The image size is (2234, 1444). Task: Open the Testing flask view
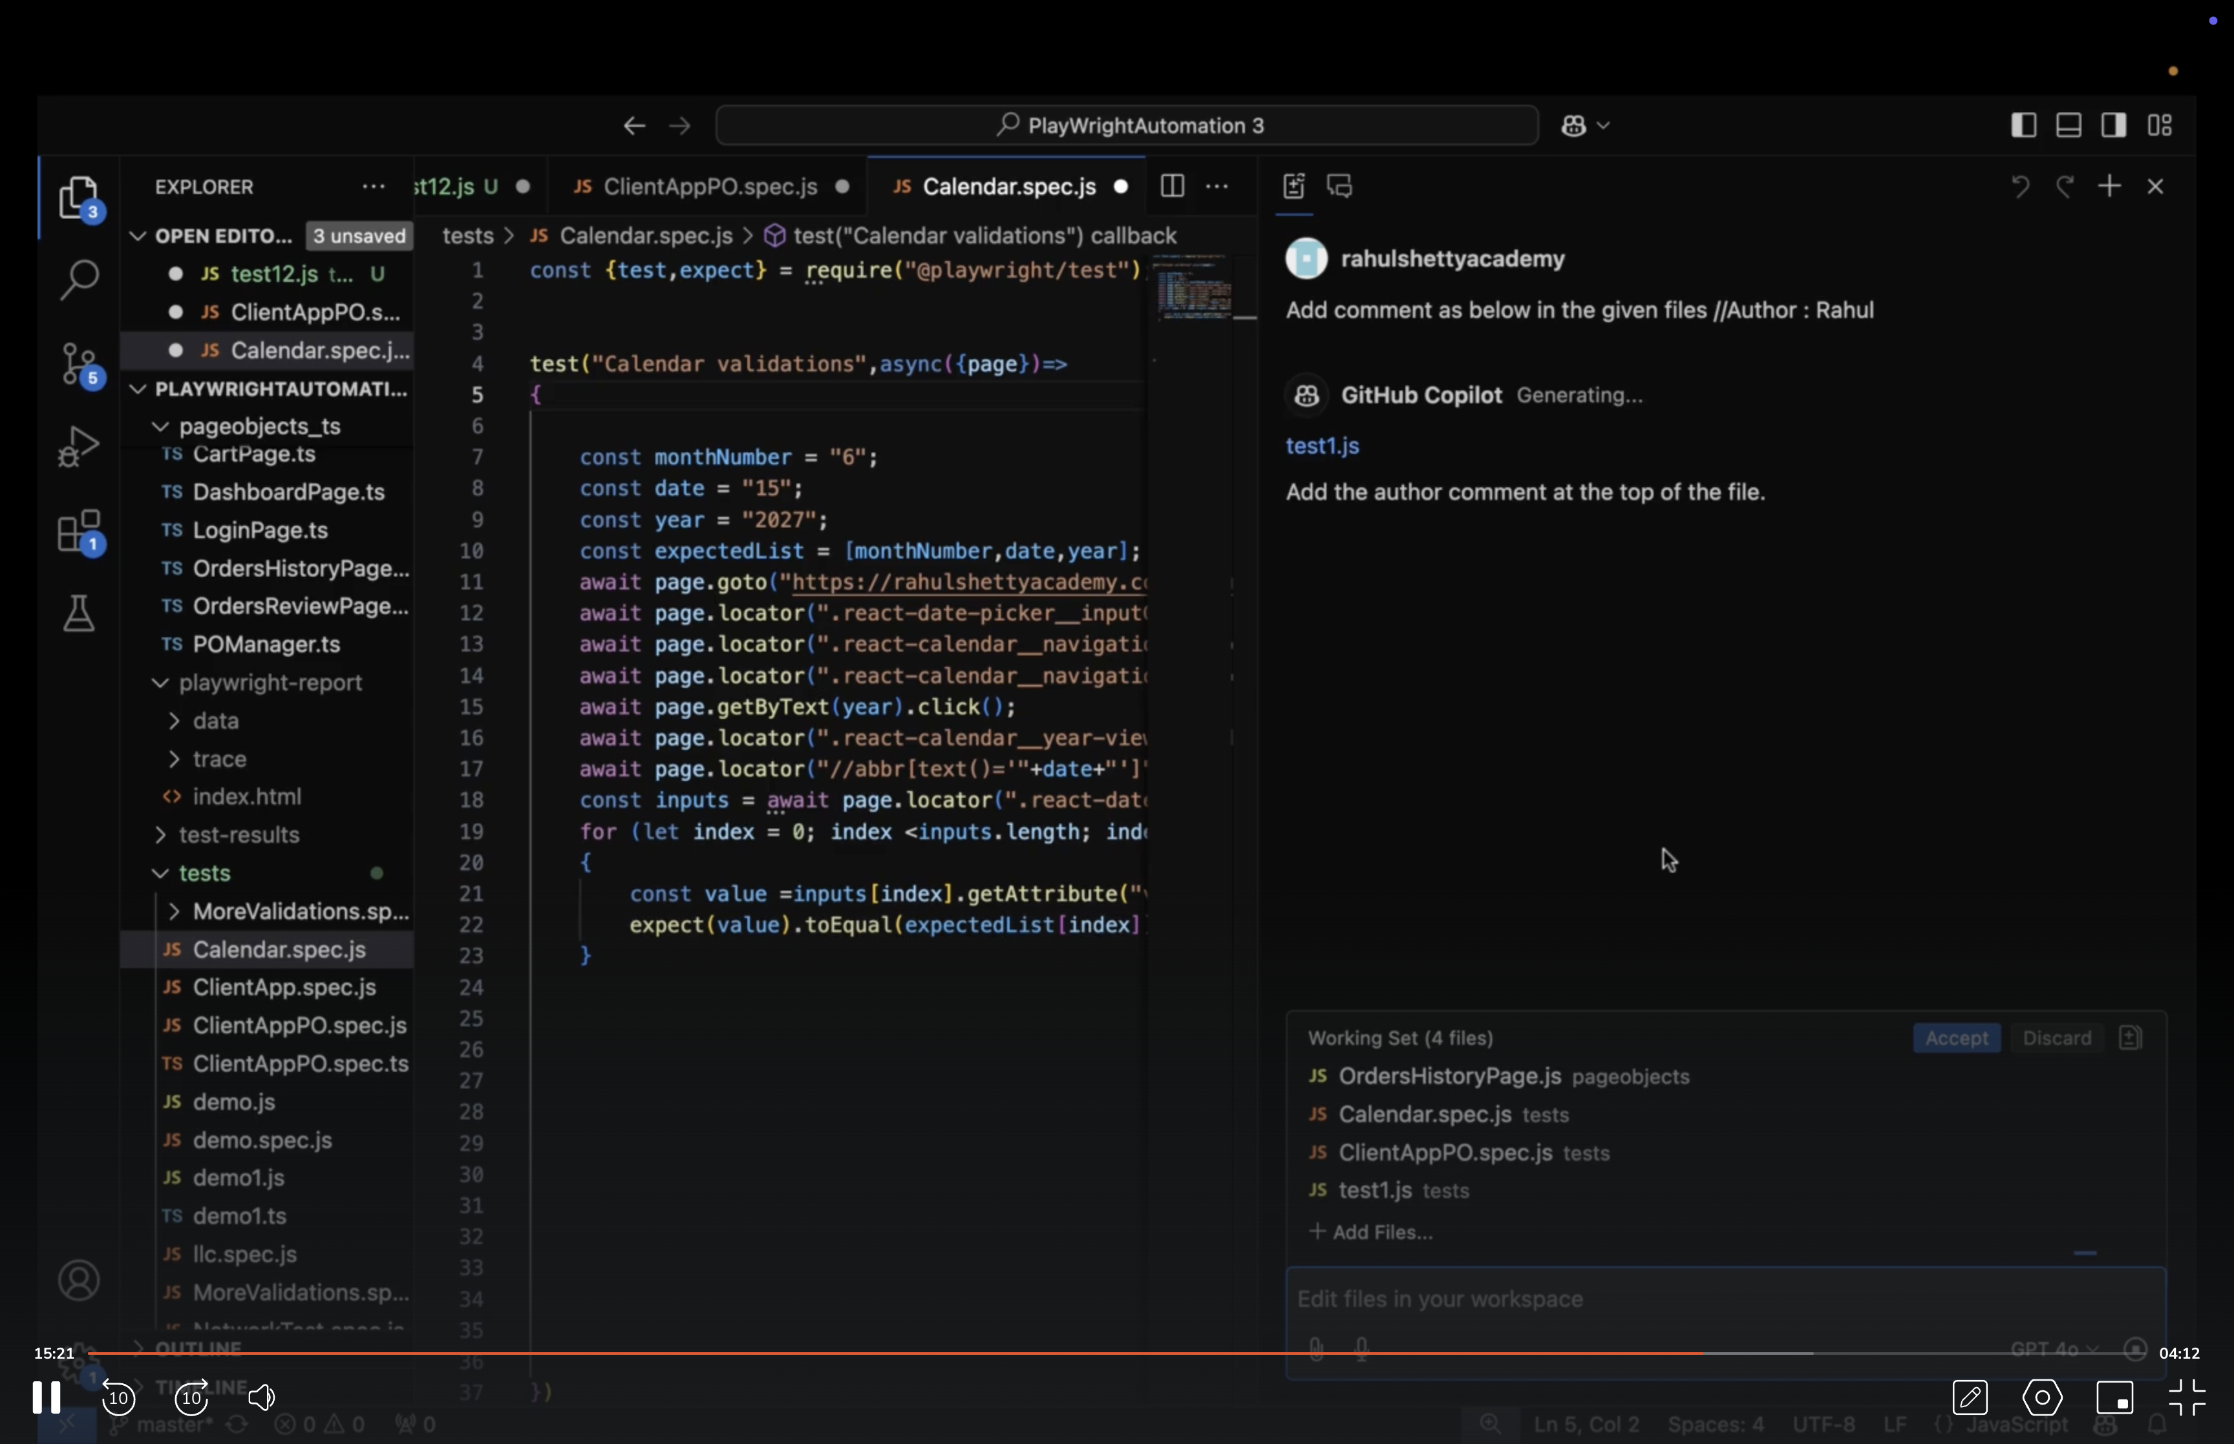coord(79,613)
